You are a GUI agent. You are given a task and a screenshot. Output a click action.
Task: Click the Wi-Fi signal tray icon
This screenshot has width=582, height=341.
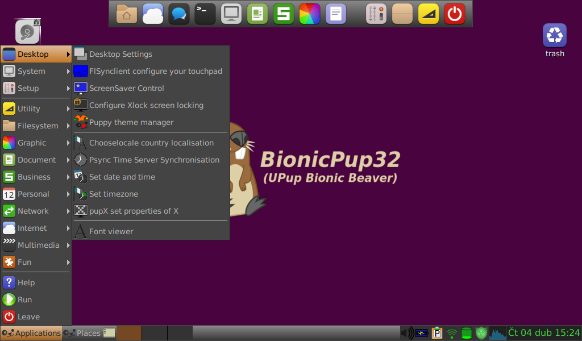(x=451, y=333)
